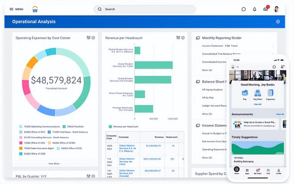
Task: Open gear icon on Revenue per Headcount card
Action: [x=183, y=38]
